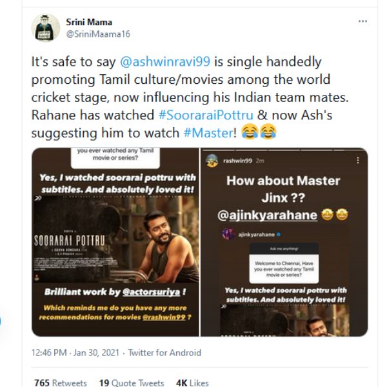Open the left Soorarai Pottru story image
The height and width of the screenshot is (387, 387).
pyautogui.click(x=115, y=242)
